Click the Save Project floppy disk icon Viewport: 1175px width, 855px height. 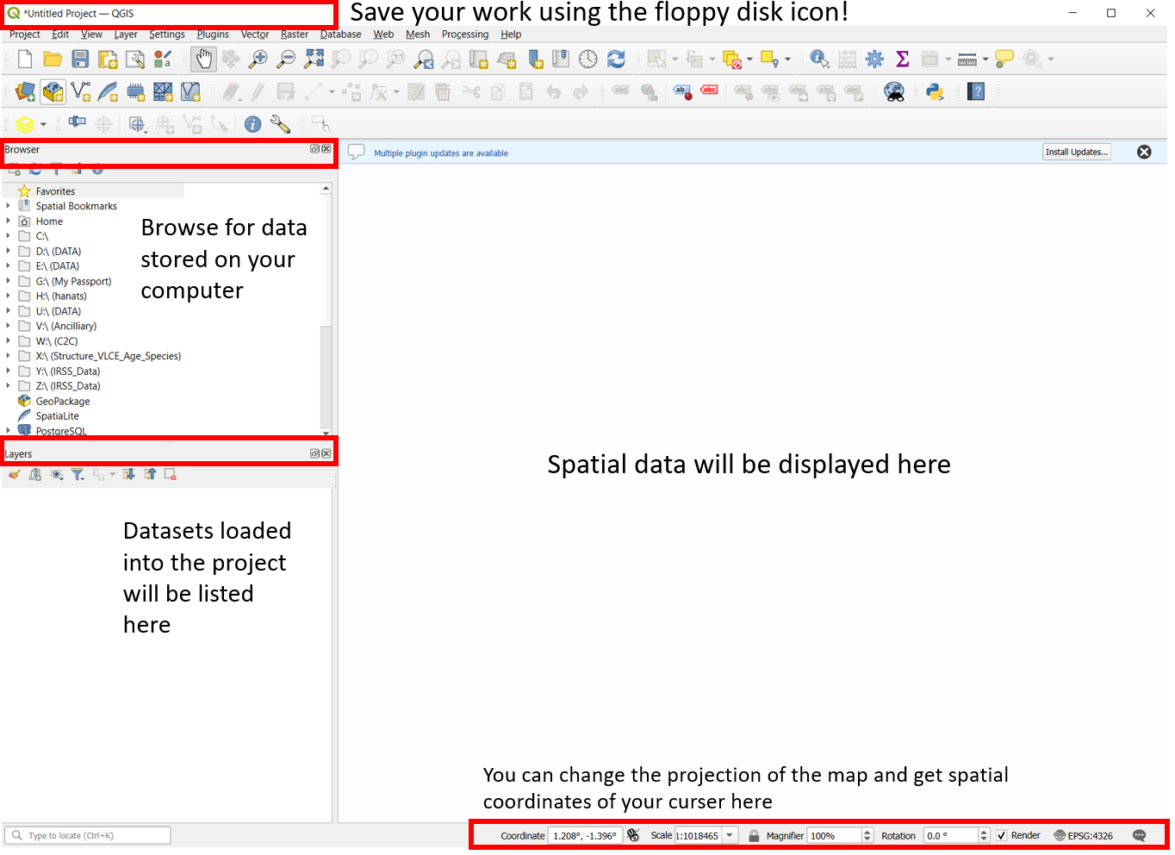[x=80, y=59]
